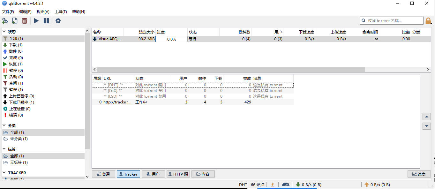
Task: Click the flame connection status icon
Action: pos(273,185)
